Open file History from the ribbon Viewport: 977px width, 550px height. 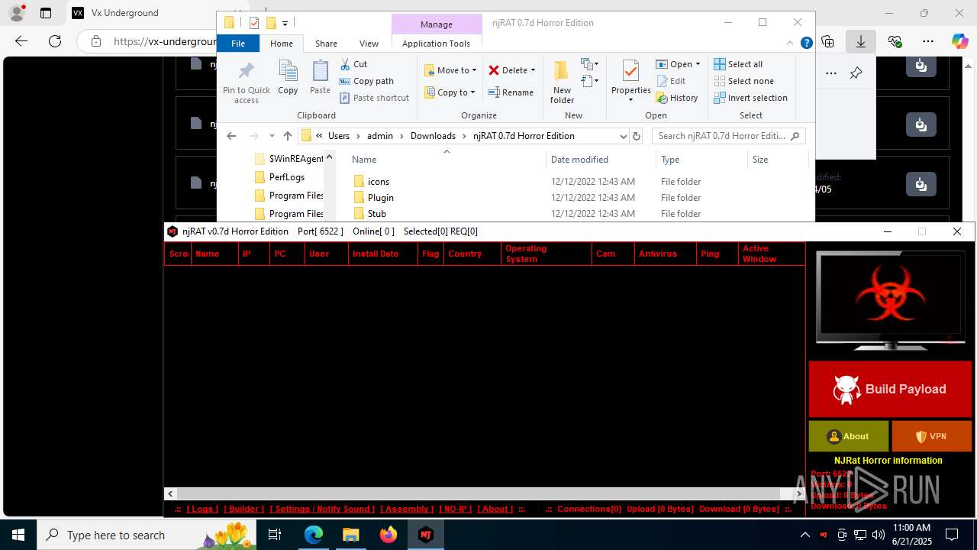pyautogui.click(x=677, y=98)
